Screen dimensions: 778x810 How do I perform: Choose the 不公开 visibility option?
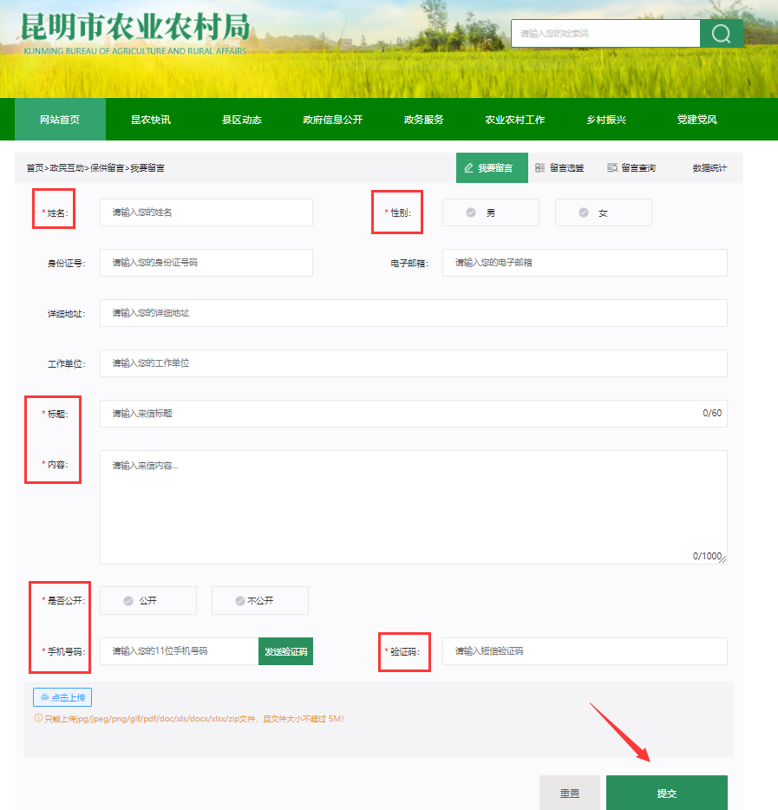click(x=260, y=600)
